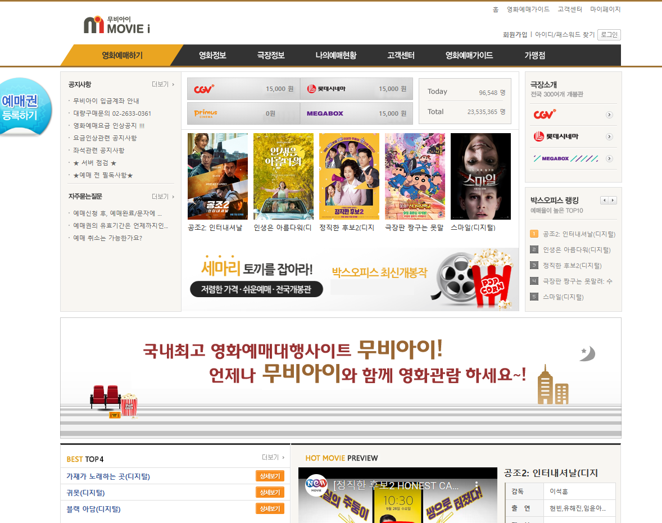This screenshot has width=662, height=523.
Task: Click the top 영화예매가이드 utility link
Action: pyautogui.click(x=528, y=10)
